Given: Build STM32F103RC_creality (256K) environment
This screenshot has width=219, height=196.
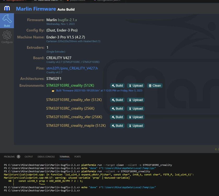Looking at the screenshot, I should (x=117, y=109).
